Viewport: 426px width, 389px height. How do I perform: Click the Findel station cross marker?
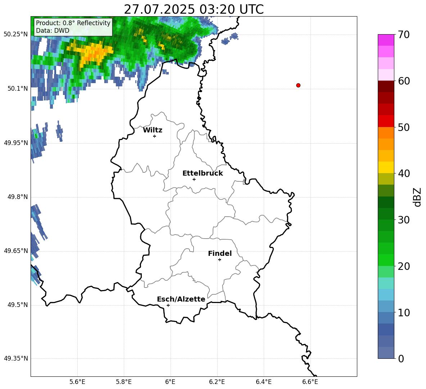[x=219, y=260]
